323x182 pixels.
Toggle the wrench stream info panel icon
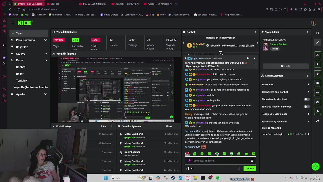point(317,111)
